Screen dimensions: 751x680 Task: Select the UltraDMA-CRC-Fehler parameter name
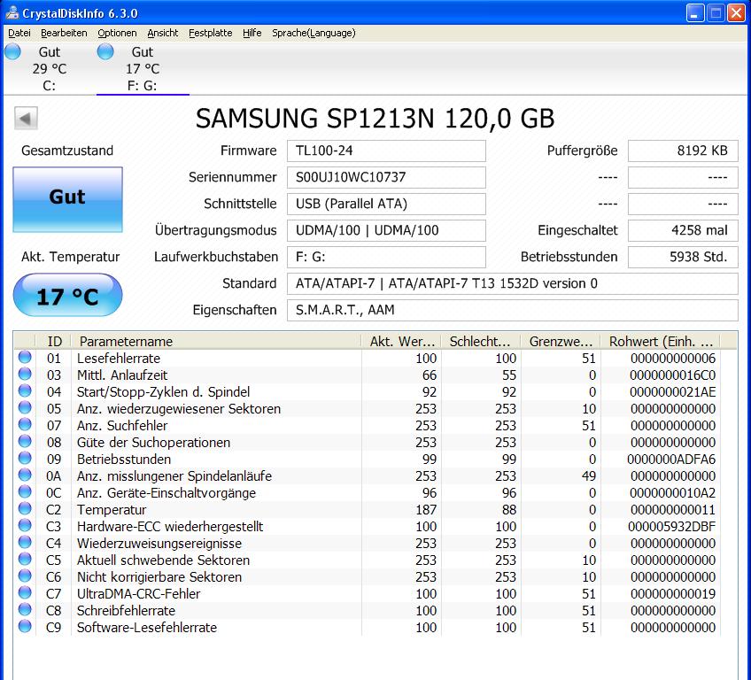tap(138, 594)
